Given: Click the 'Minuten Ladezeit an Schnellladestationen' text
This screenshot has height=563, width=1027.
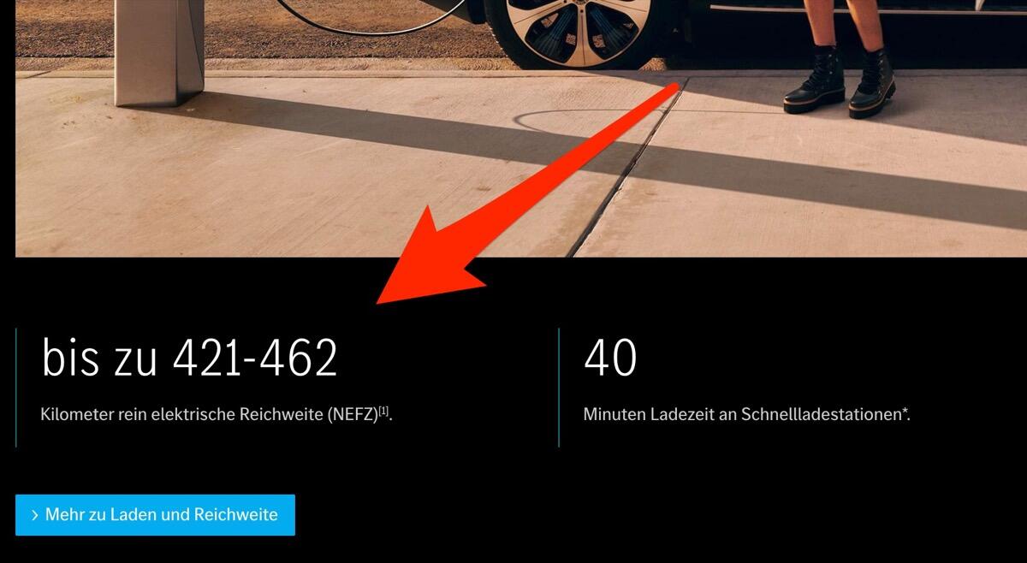Looking at the screenshot, I should 742,415.
